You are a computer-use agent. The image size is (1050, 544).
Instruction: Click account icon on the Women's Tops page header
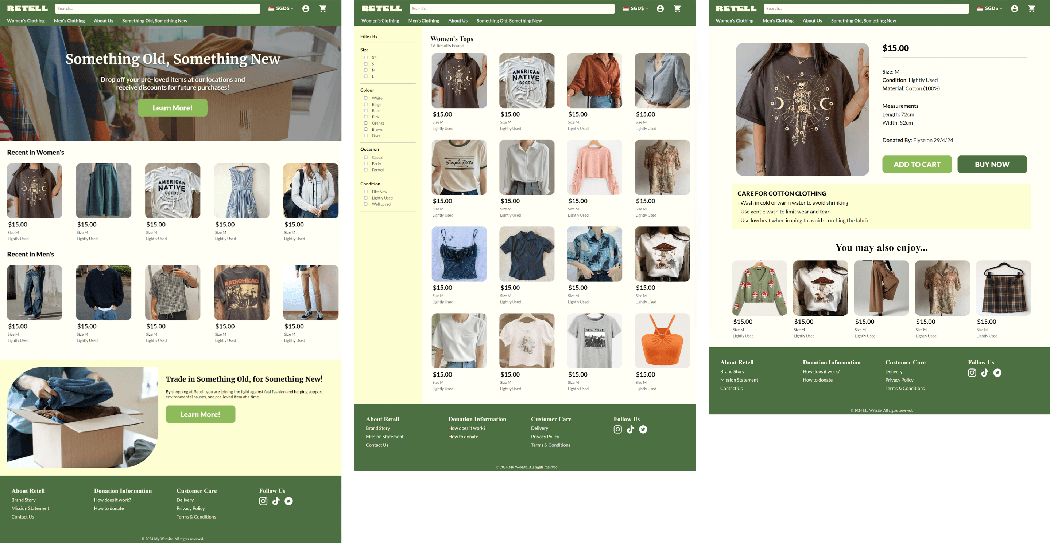(x=660, y=8)
